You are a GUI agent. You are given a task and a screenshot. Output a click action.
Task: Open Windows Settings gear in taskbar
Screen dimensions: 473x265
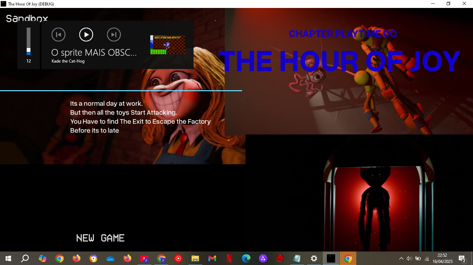[x=314, y=258]
